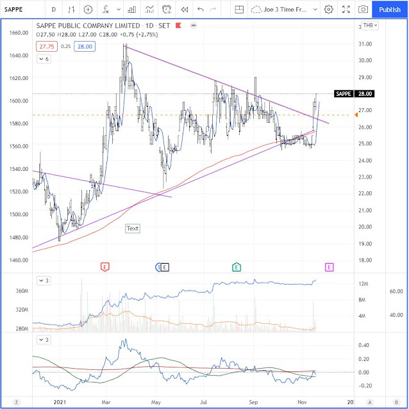Screen dimensions: 409x409
Task: Open the green E earnings marker
Action: click(x=237, y=267)
